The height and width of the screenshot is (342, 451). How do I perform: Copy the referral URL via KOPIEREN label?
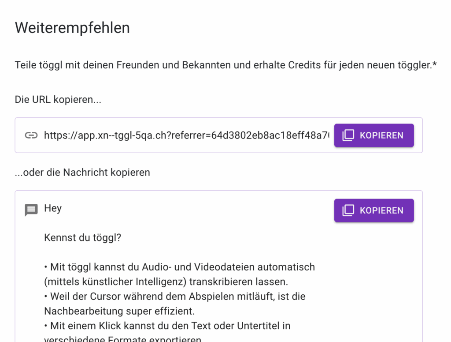tap(381, 135)
